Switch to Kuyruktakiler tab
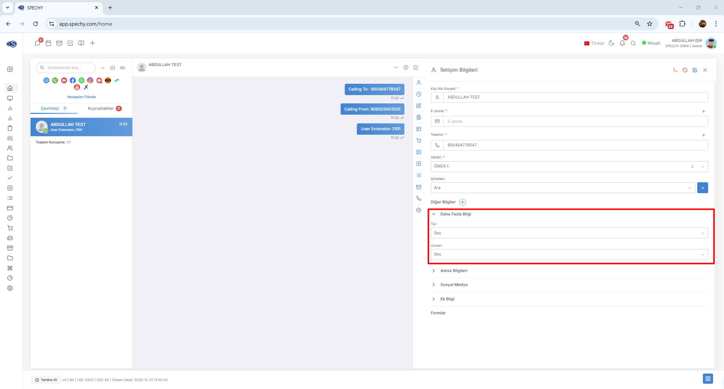The height and width of the screenshot is (389, 724). coord(105,108)
